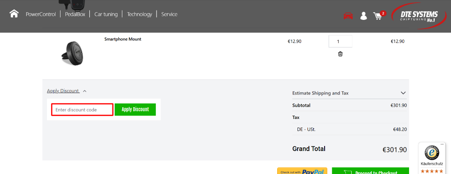Select the Grand Total amount €301.90
This screenshot has width=451, height=174.
point(394,150)
